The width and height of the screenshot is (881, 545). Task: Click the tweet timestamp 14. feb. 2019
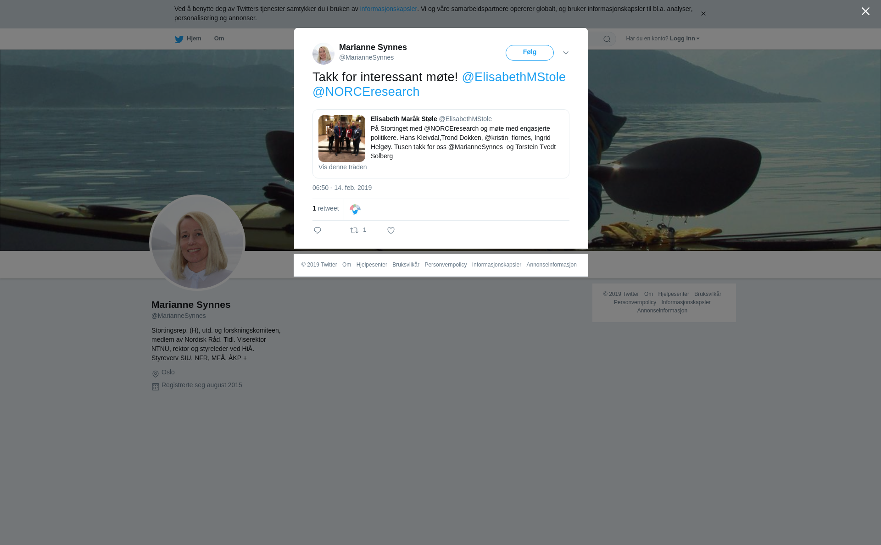click(342, 188)
